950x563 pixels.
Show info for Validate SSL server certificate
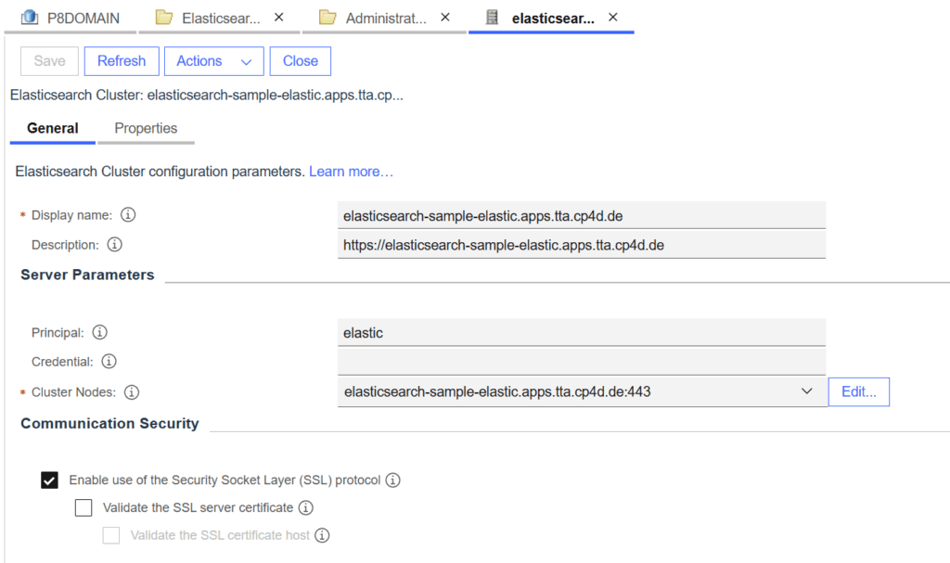pos(306,508)
